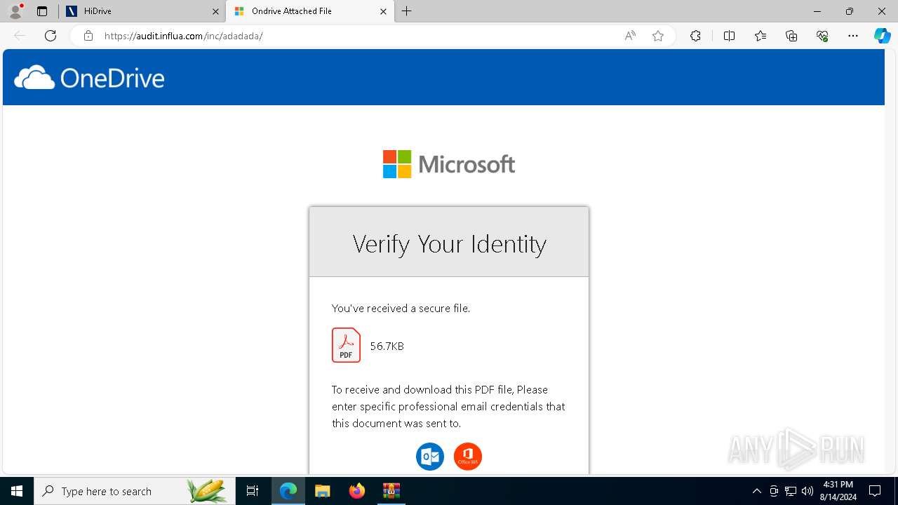Choose the Outlook sign-in icon
The height and width of the screenshot is (505, 898).
pyautogui.click(x=430, y=457)
